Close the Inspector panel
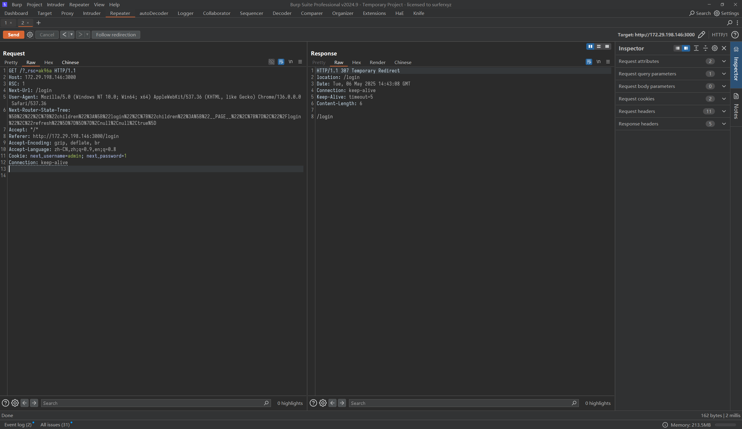The height and width of the screenshot is (429, 742). [x=724, y=48]
